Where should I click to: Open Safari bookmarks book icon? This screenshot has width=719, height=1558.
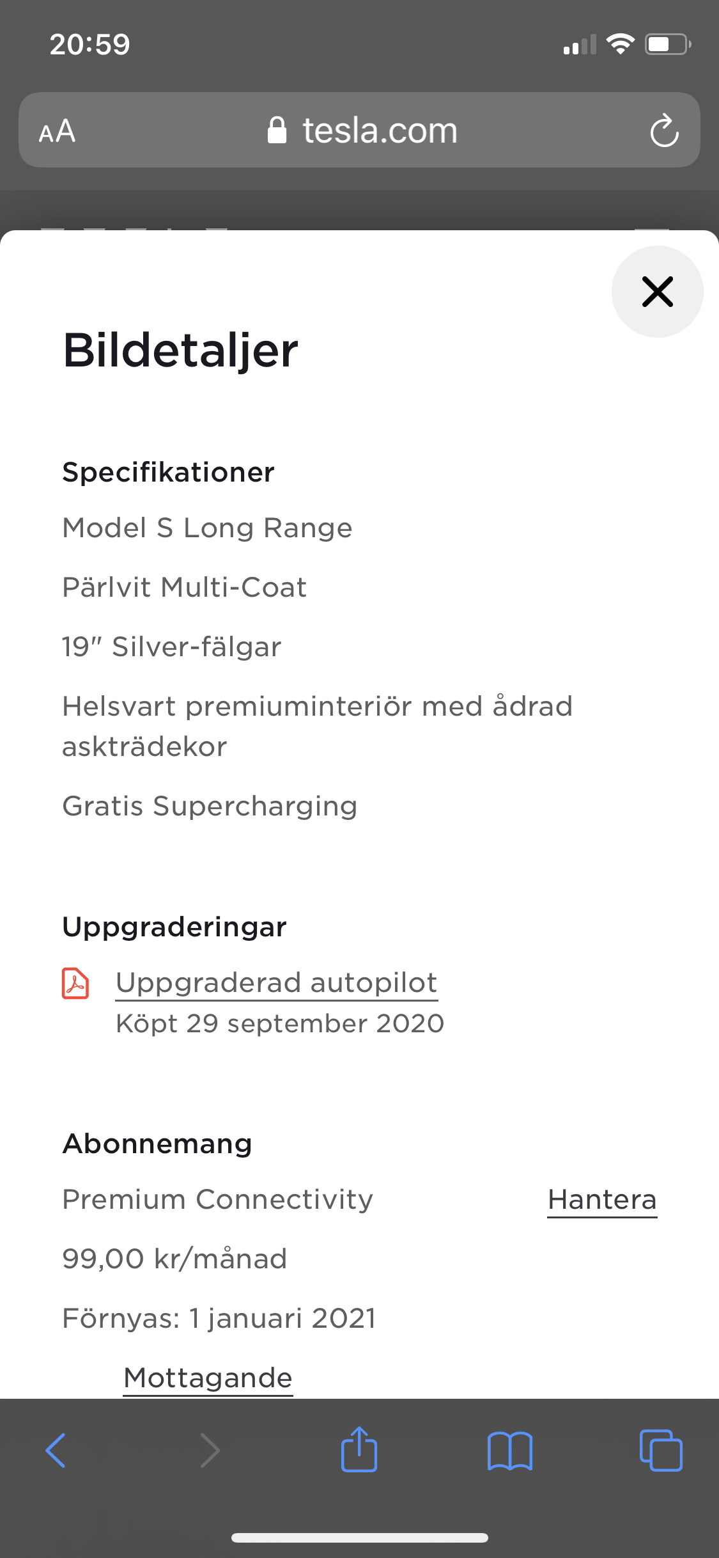(x=509, y=1450)
